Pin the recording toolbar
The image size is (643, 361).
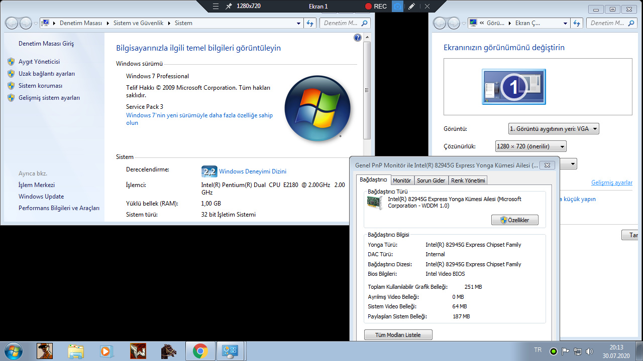click(229, 6)
